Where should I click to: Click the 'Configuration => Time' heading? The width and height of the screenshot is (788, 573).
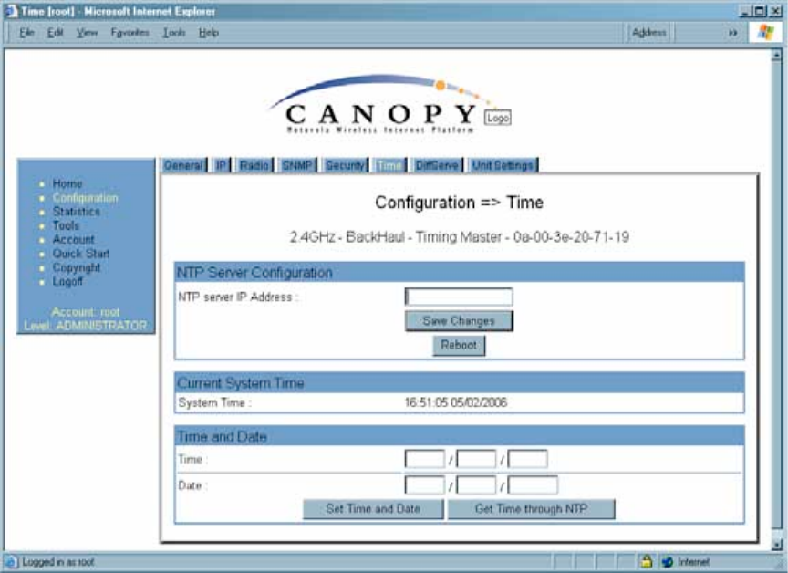pyautogui.click(x=459, y=202)
